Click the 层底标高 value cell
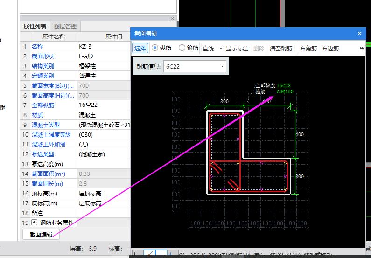This screenshot has height=258, width=371. pos(104,203)
